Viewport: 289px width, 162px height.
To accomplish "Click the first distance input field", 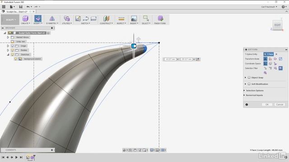I will point(170,59).
